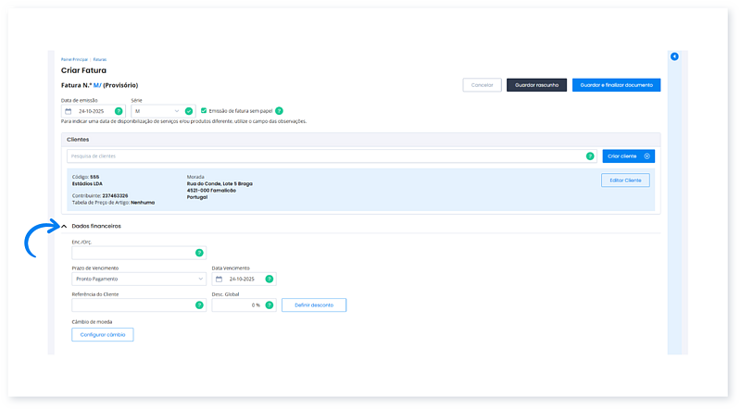Open the Faturas breadcrumb link
This screenshot has width=741, height=410.
click(99, 59)
